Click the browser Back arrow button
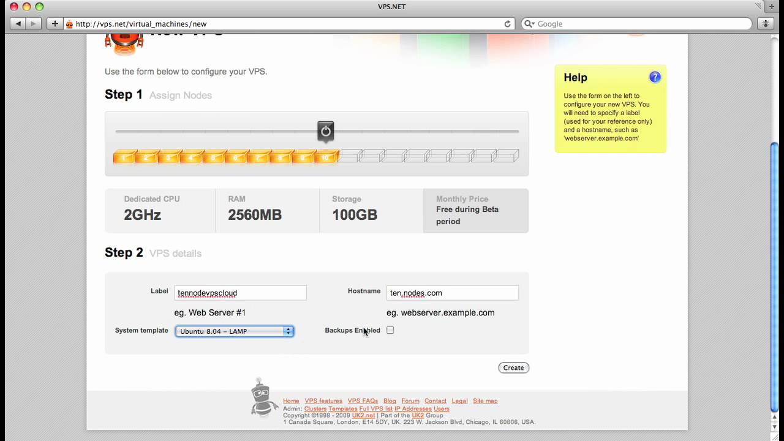 pyautogui.click(x=18, y=24)
